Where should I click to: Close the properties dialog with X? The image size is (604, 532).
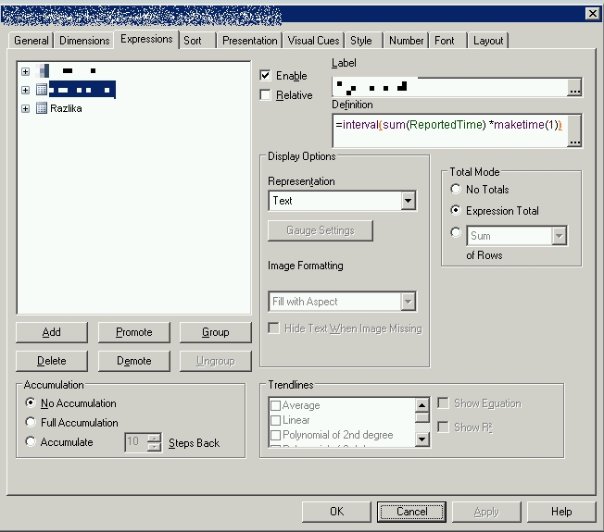[592, 14]
